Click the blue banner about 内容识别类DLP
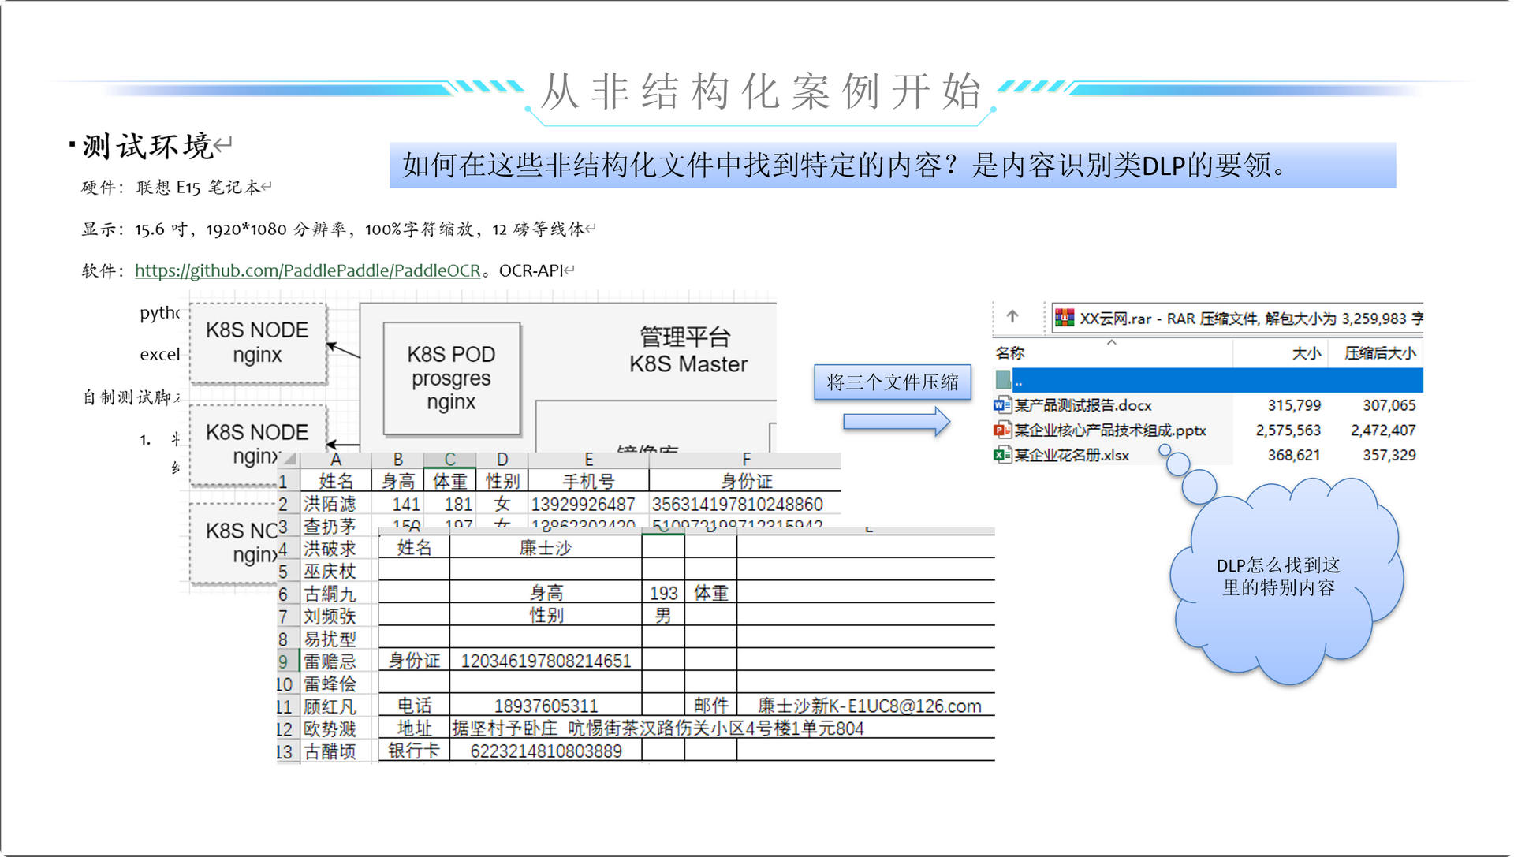This screenshot has height=857, width=1514. pos(893,166)
